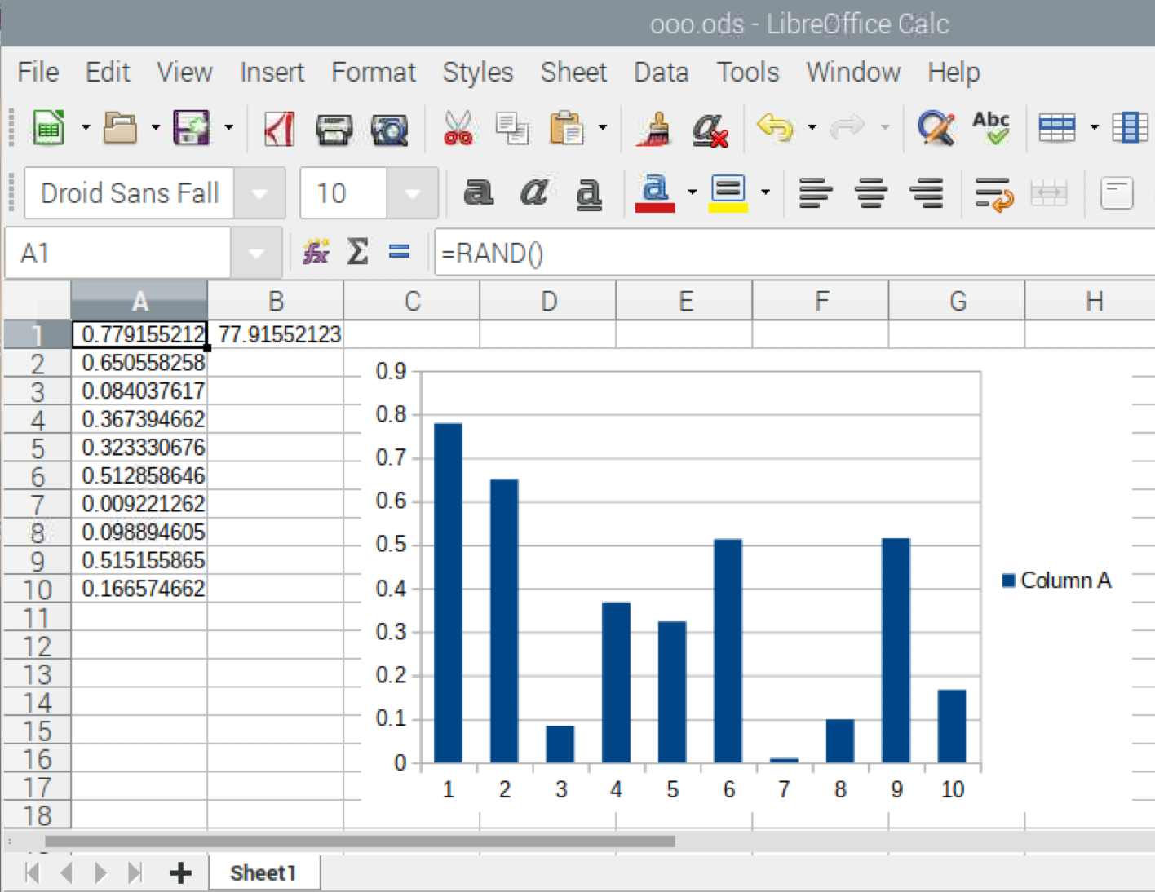Run the Spelling check icon

coord(990,128)
